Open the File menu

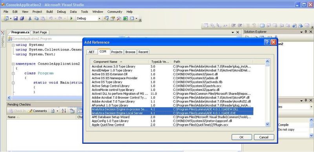coord(6,12)
